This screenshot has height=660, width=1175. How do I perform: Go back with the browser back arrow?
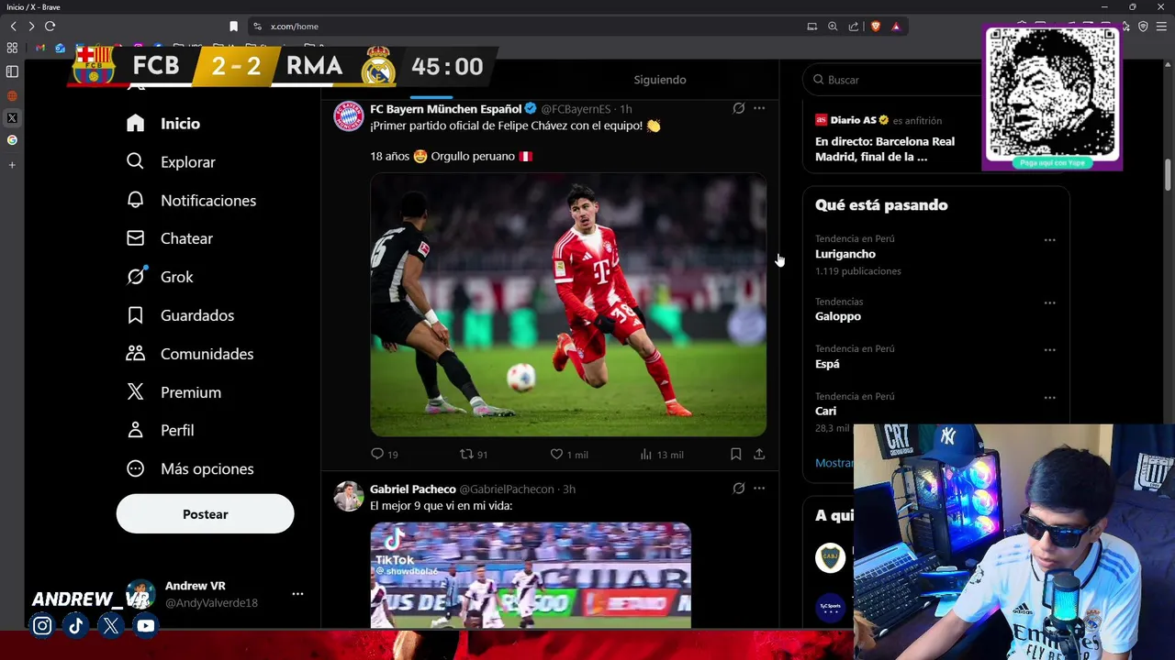click(x=13, y=27)
